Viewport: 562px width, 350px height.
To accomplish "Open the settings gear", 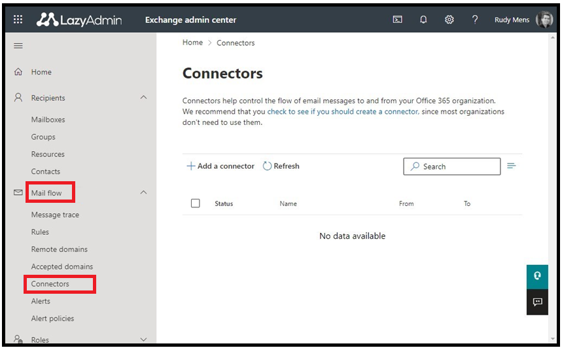I will 449,20.
